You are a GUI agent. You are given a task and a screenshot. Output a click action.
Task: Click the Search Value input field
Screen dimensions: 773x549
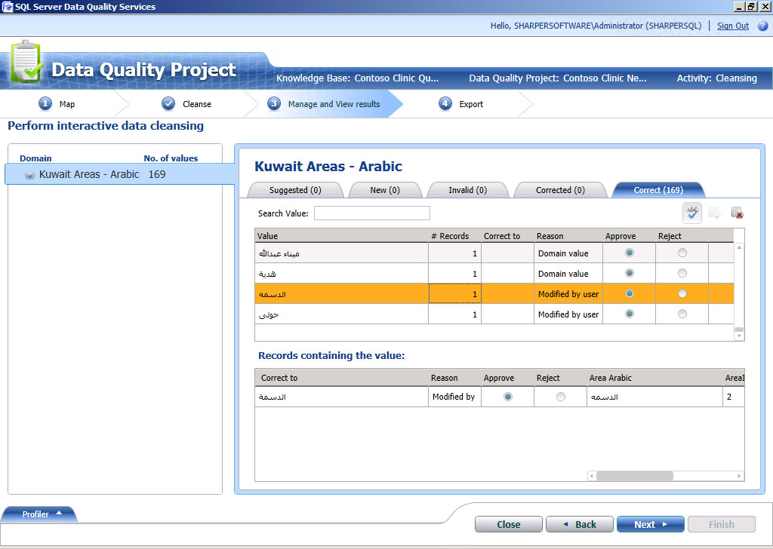coord(371,213)
